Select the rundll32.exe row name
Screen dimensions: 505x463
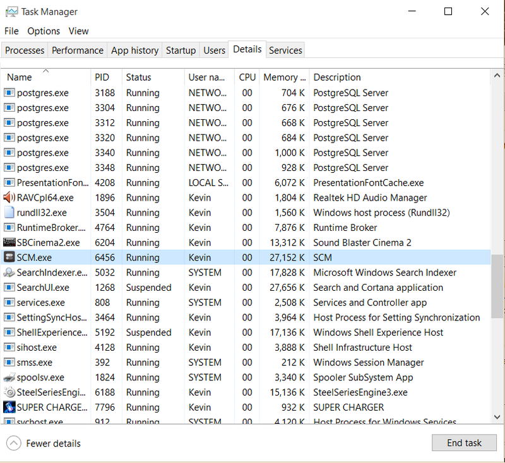coord(42,213)
